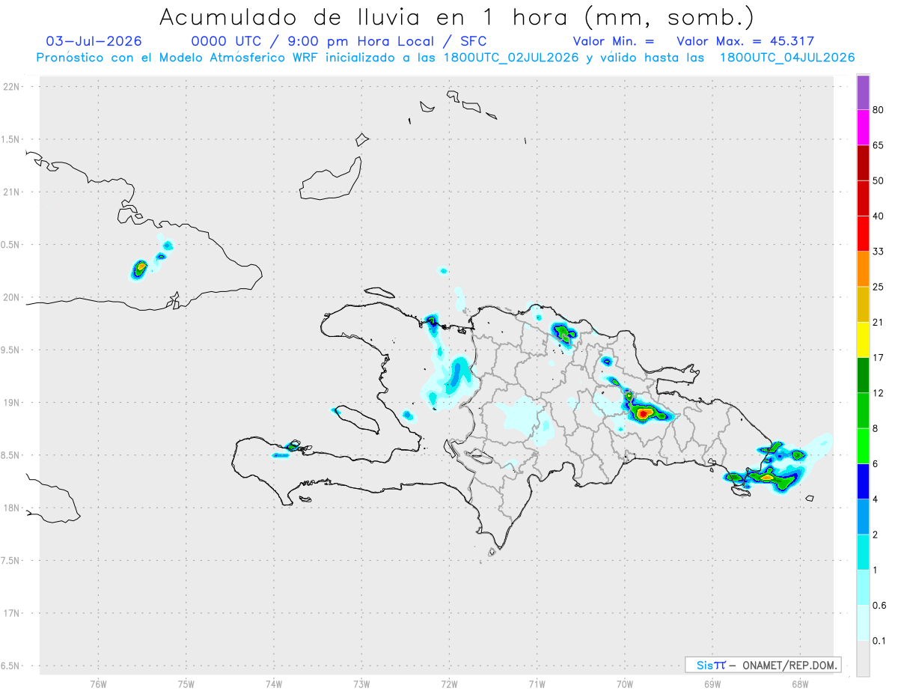Image resolution: width=898 pixels, height=694 pixels.
Task: Click the '72W' longitude label
Action: click(449, 684)
